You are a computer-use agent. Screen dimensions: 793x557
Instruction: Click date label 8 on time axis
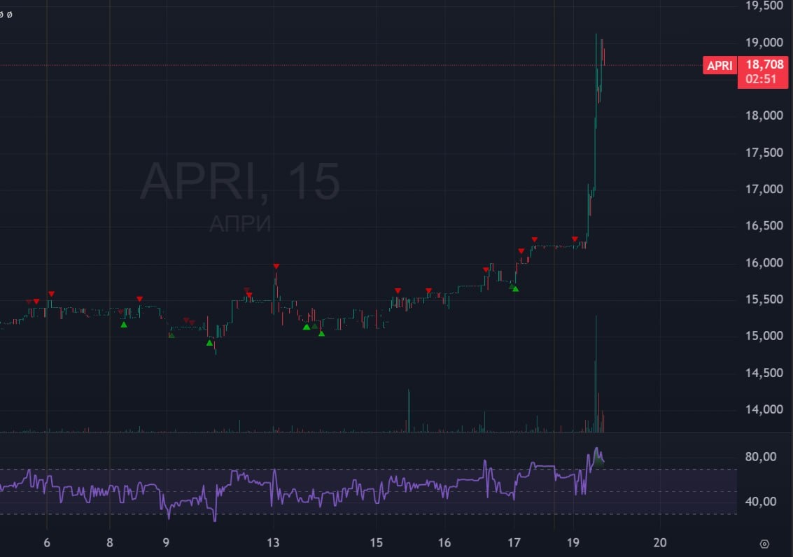point(110,543)
